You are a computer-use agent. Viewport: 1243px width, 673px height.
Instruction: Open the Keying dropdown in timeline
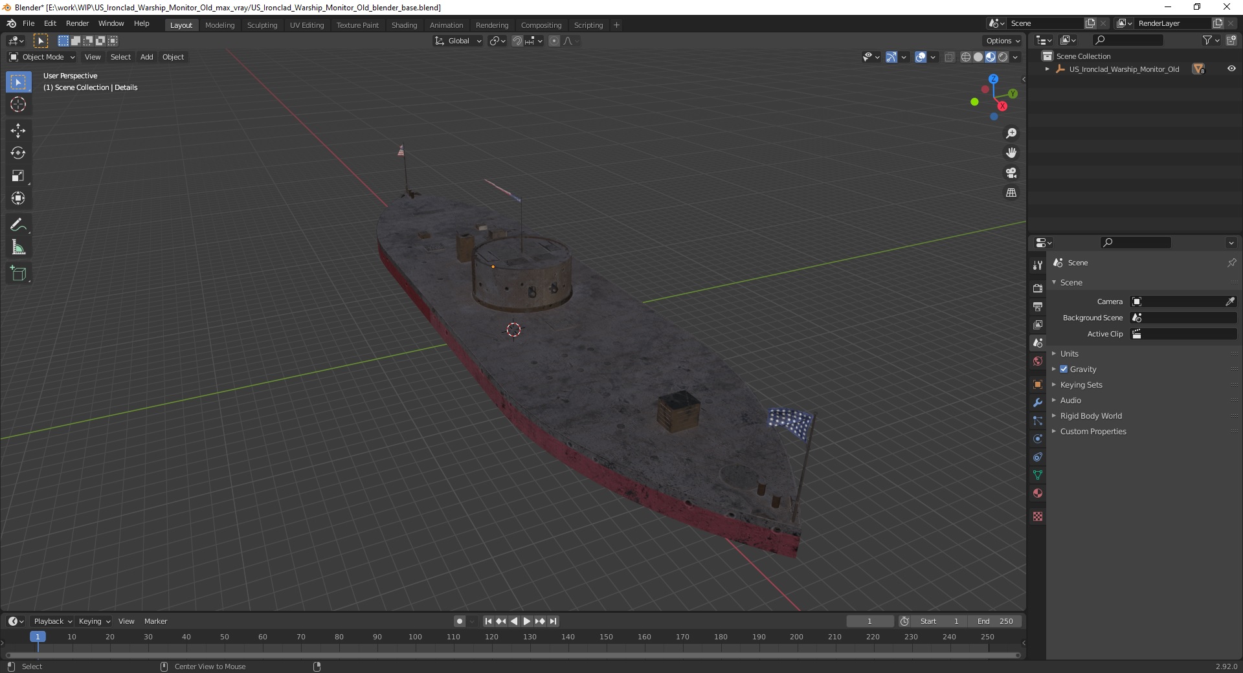pyautogui.click(x=95, y=621)
